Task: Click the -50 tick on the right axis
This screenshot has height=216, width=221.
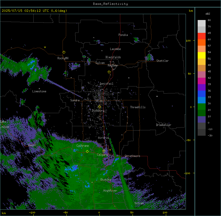Action: [x=188, y=140]
